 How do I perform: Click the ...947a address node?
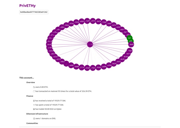click(98, 21)
